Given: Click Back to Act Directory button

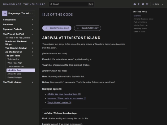Looking at the screenshot, I should [x=88, y=28].
